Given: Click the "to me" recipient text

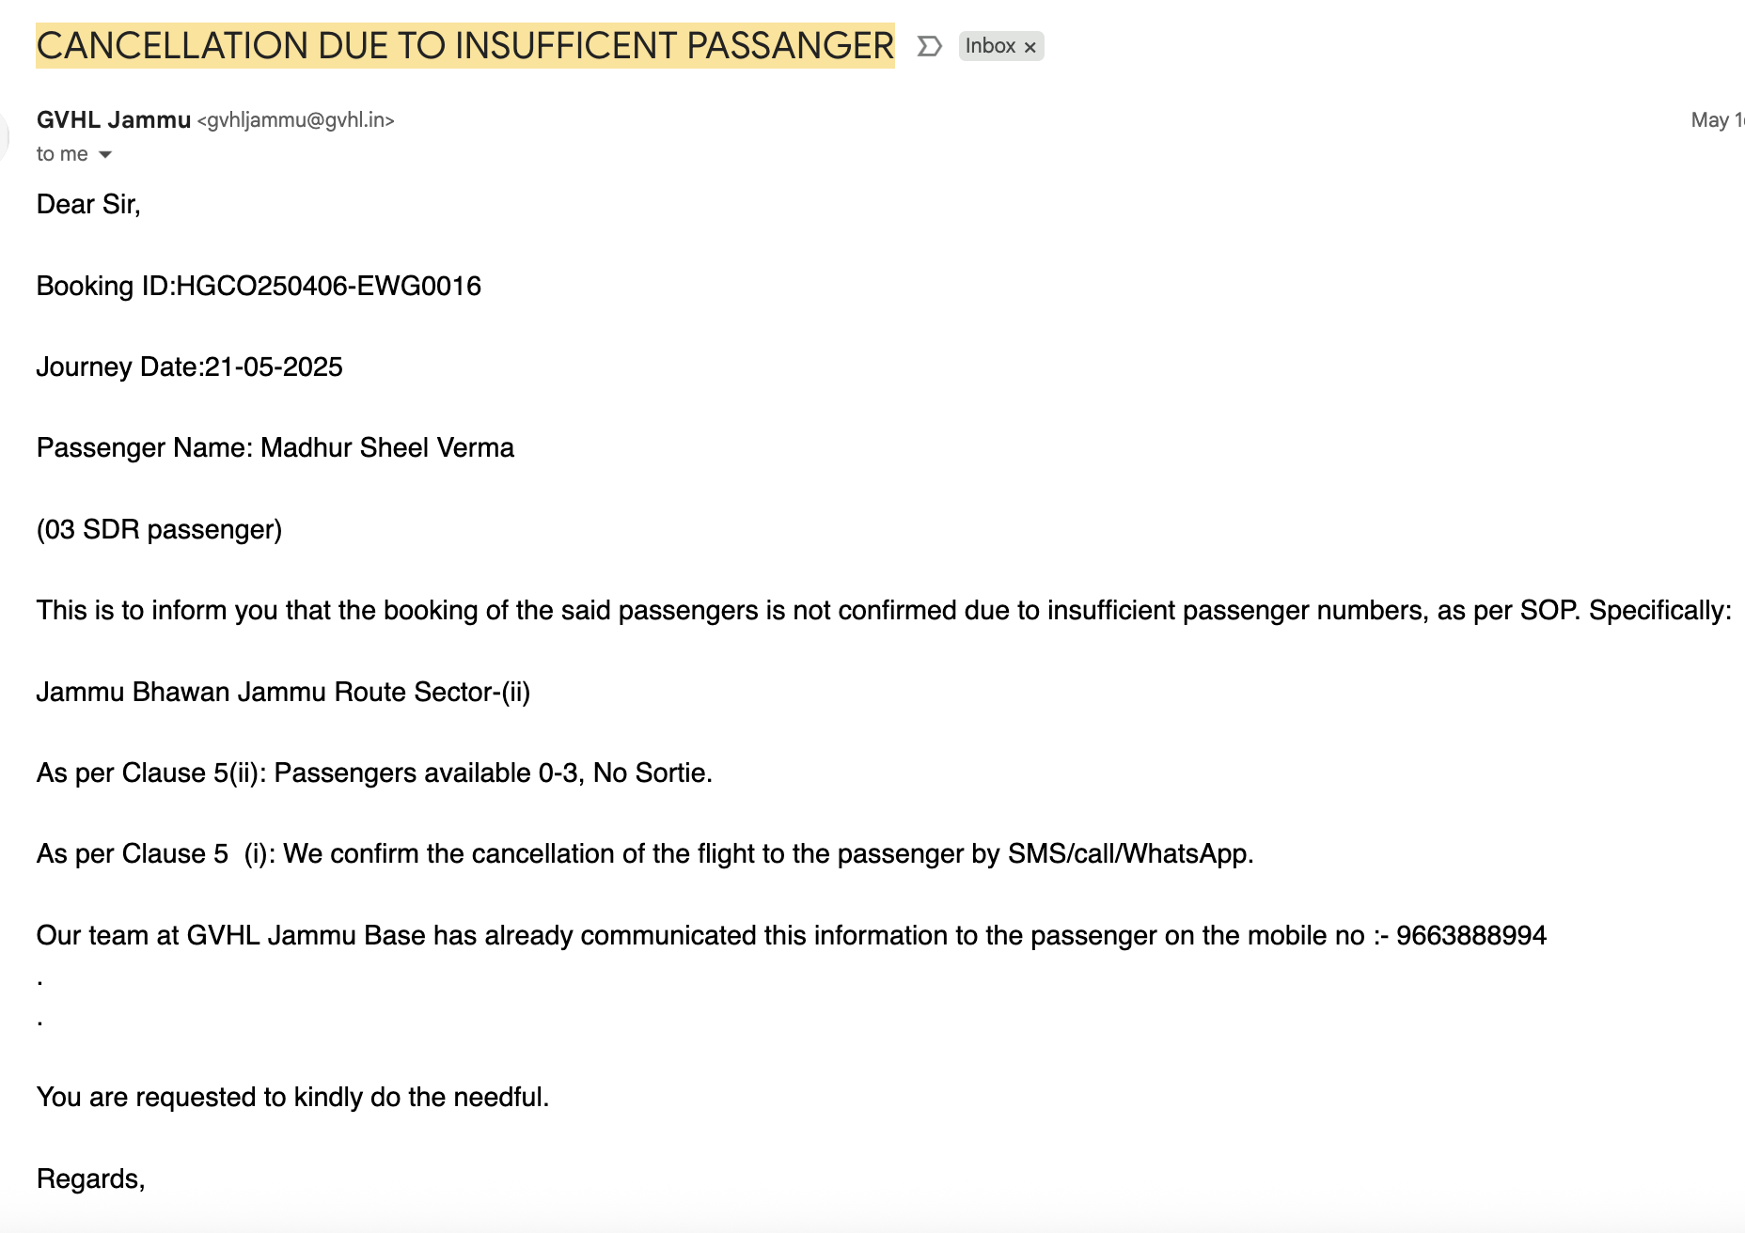Looking at the screenshot, I should [x=62, y=155].
